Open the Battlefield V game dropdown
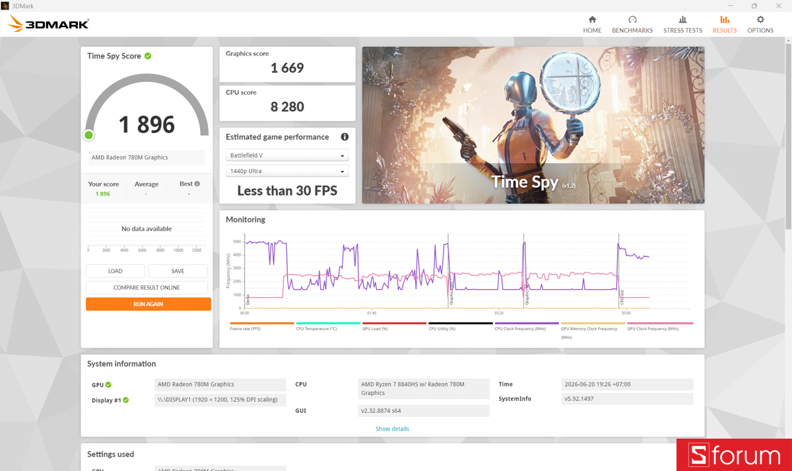The image size is (792, 471). 287,155
